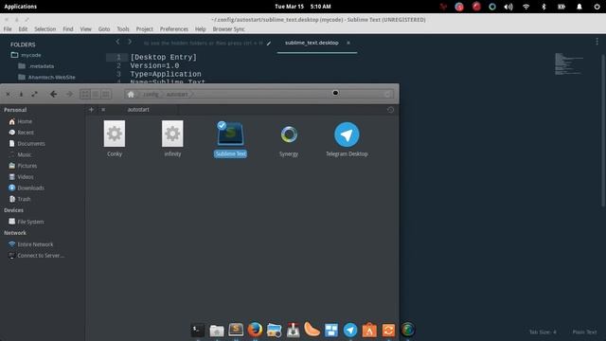Viewport: 606px width, 341px height.
Task: Open the Wi-Fi network indicator
Action: pos(526,7)
